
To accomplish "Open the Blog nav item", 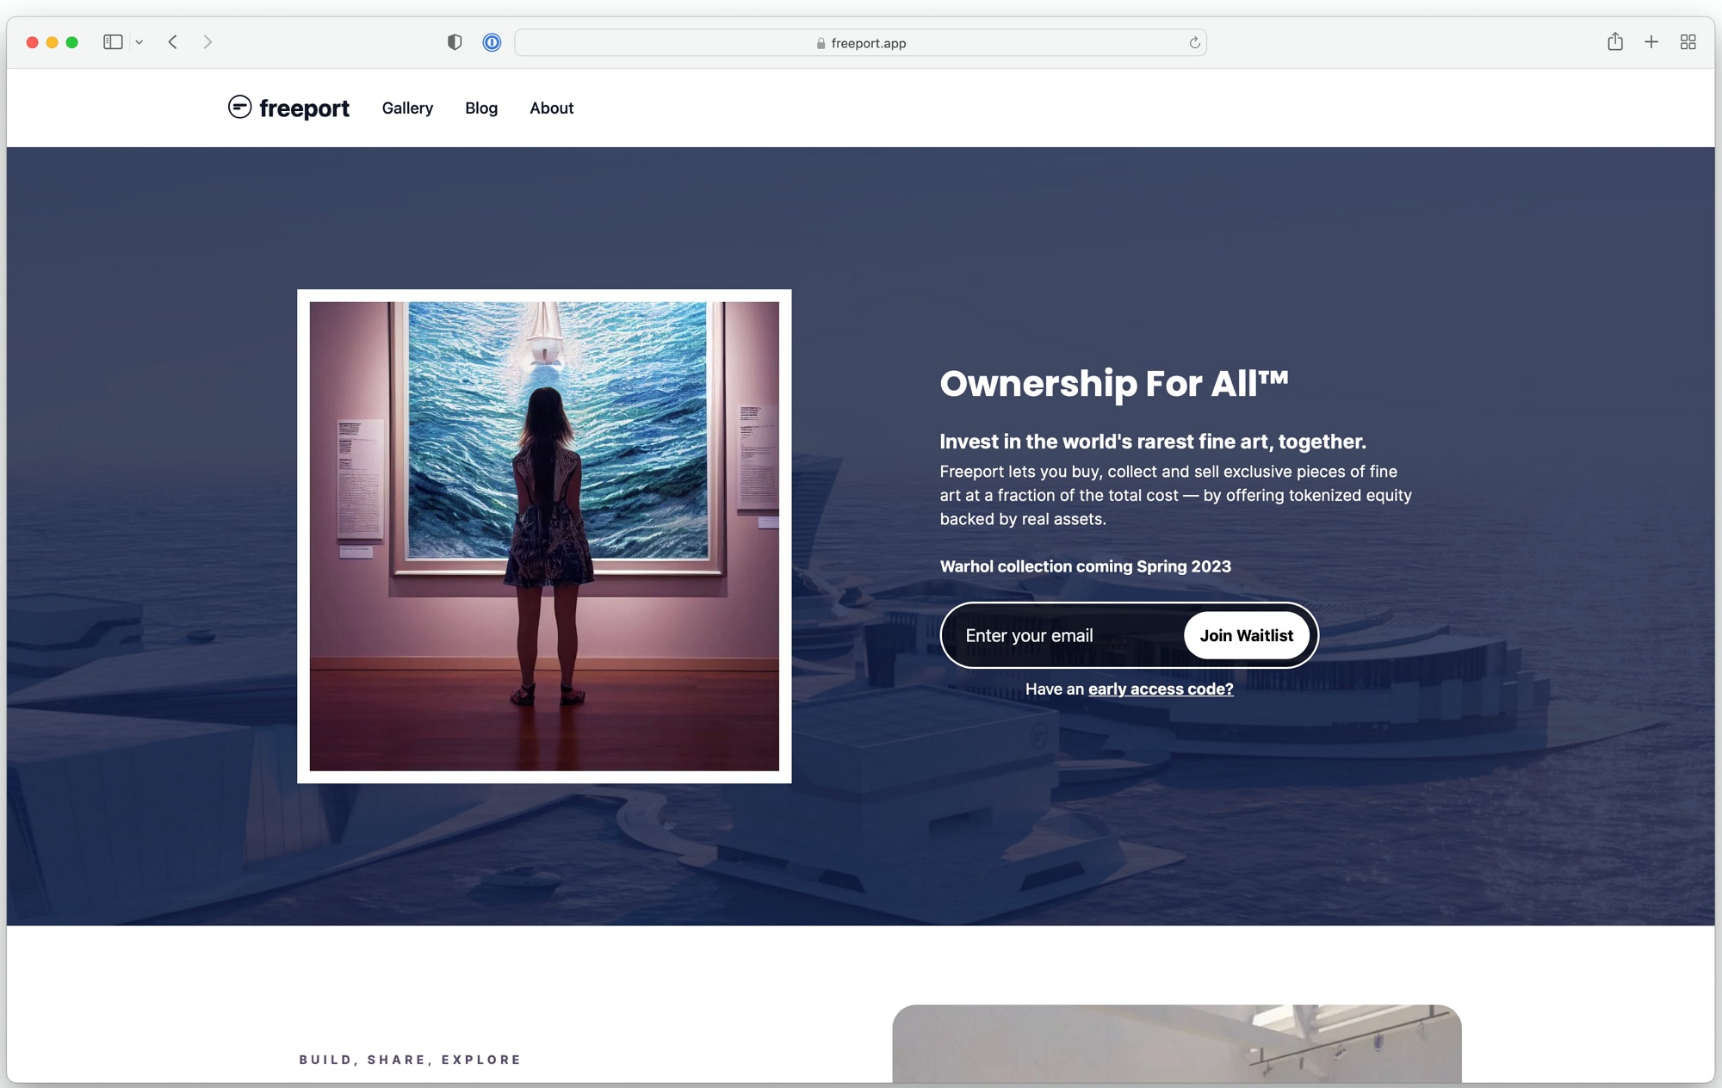I will click(x=481, y=108).
